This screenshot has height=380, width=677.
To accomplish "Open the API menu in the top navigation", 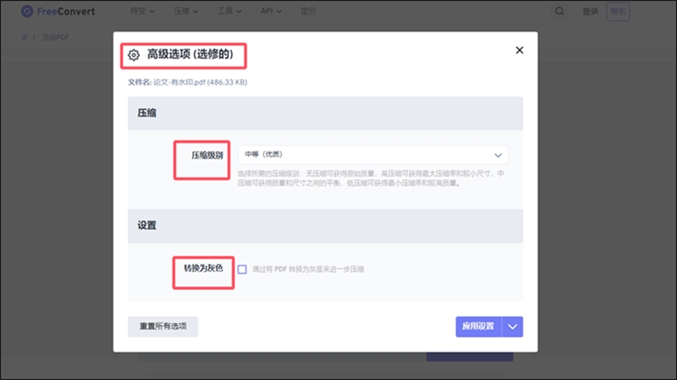I will tap(271, 11).
